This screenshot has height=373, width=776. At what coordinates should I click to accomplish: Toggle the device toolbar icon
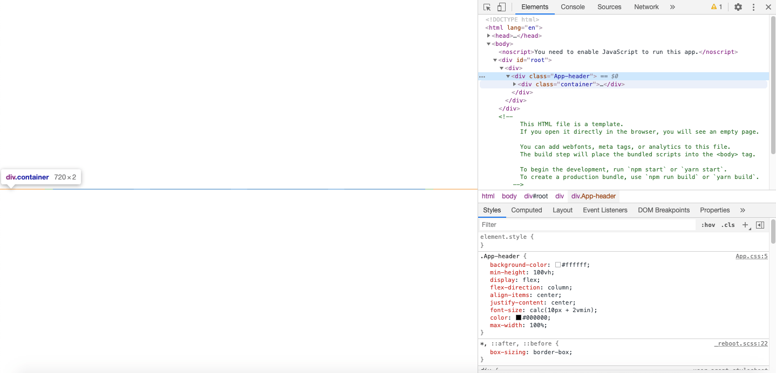tap(501, 7)
